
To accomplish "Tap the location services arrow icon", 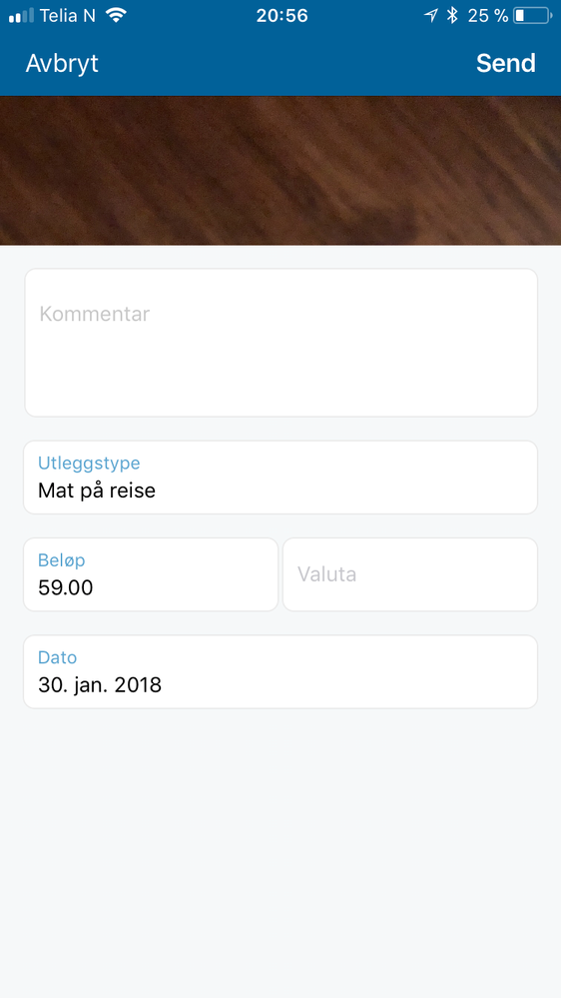I will tap(430, 16).
